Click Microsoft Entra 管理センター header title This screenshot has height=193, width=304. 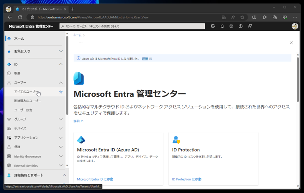[x=31, y=26]
